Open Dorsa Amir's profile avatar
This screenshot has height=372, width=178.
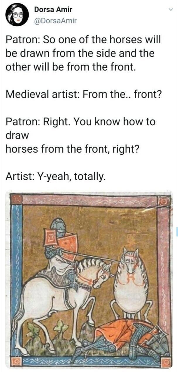(x=18, y=15)
